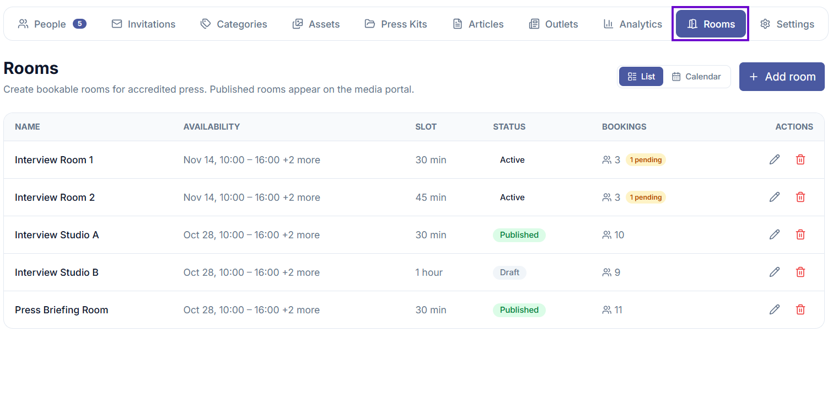Go to the Outlets tab
The width and height of the screenshot is (838, 401).
pyautogui.click(x=554, y=24)
